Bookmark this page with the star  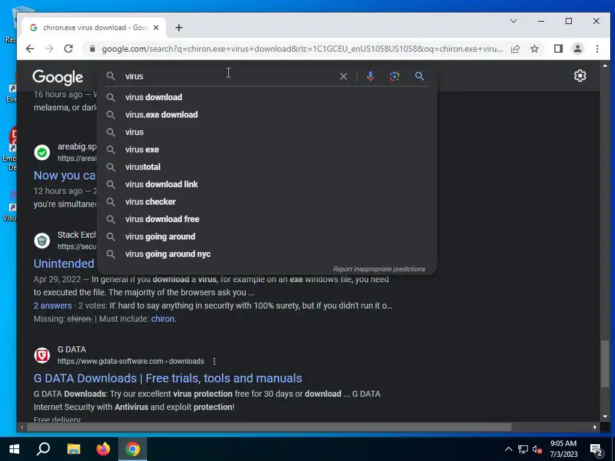point(534,49)
